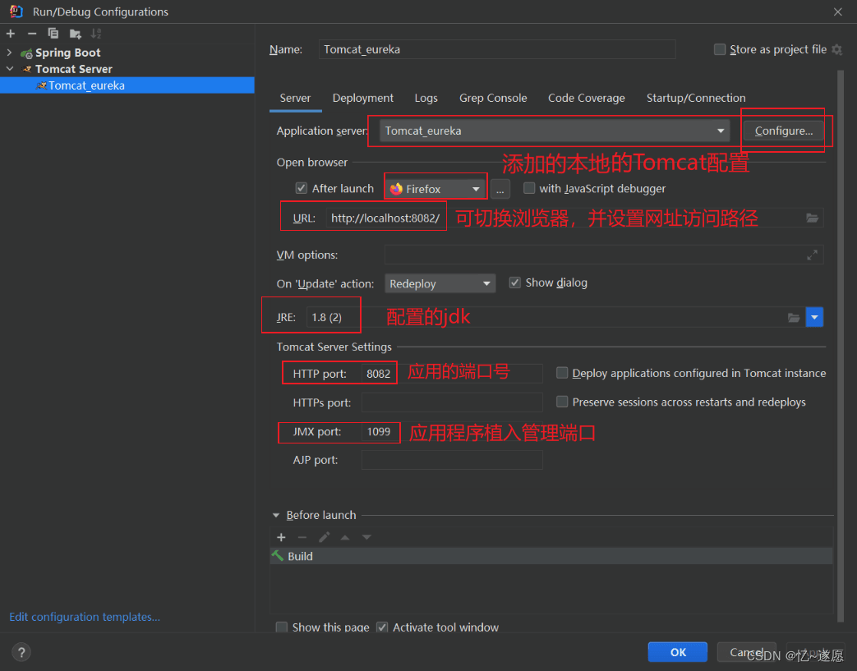Click the AJP port field
The image size is (857, 671).
tap(452, 460)
